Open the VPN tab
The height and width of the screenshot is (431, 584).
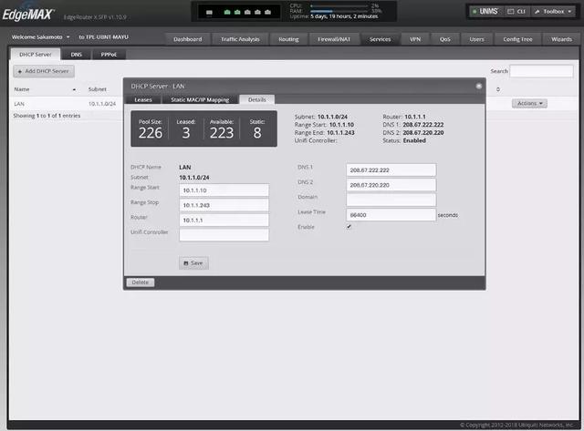(x=415, y=39)
